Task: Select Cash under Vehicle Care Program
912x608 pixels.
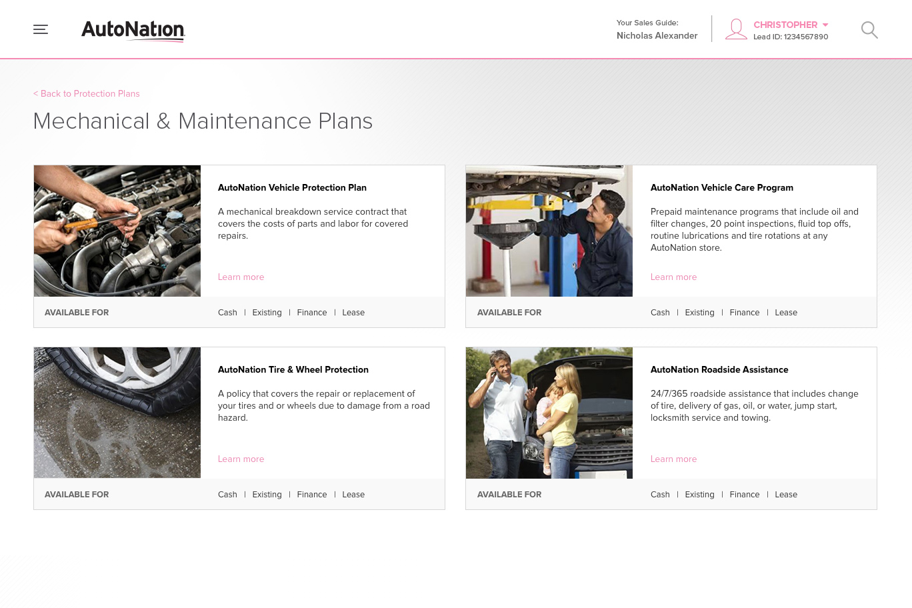Action: (660, 312)
